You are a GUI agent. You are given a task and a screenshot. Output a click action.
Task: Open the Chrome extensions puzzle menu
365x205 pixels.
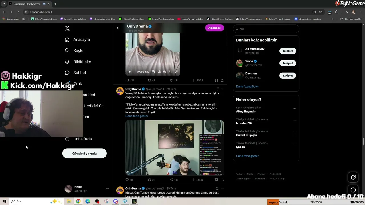pos(337,12)
